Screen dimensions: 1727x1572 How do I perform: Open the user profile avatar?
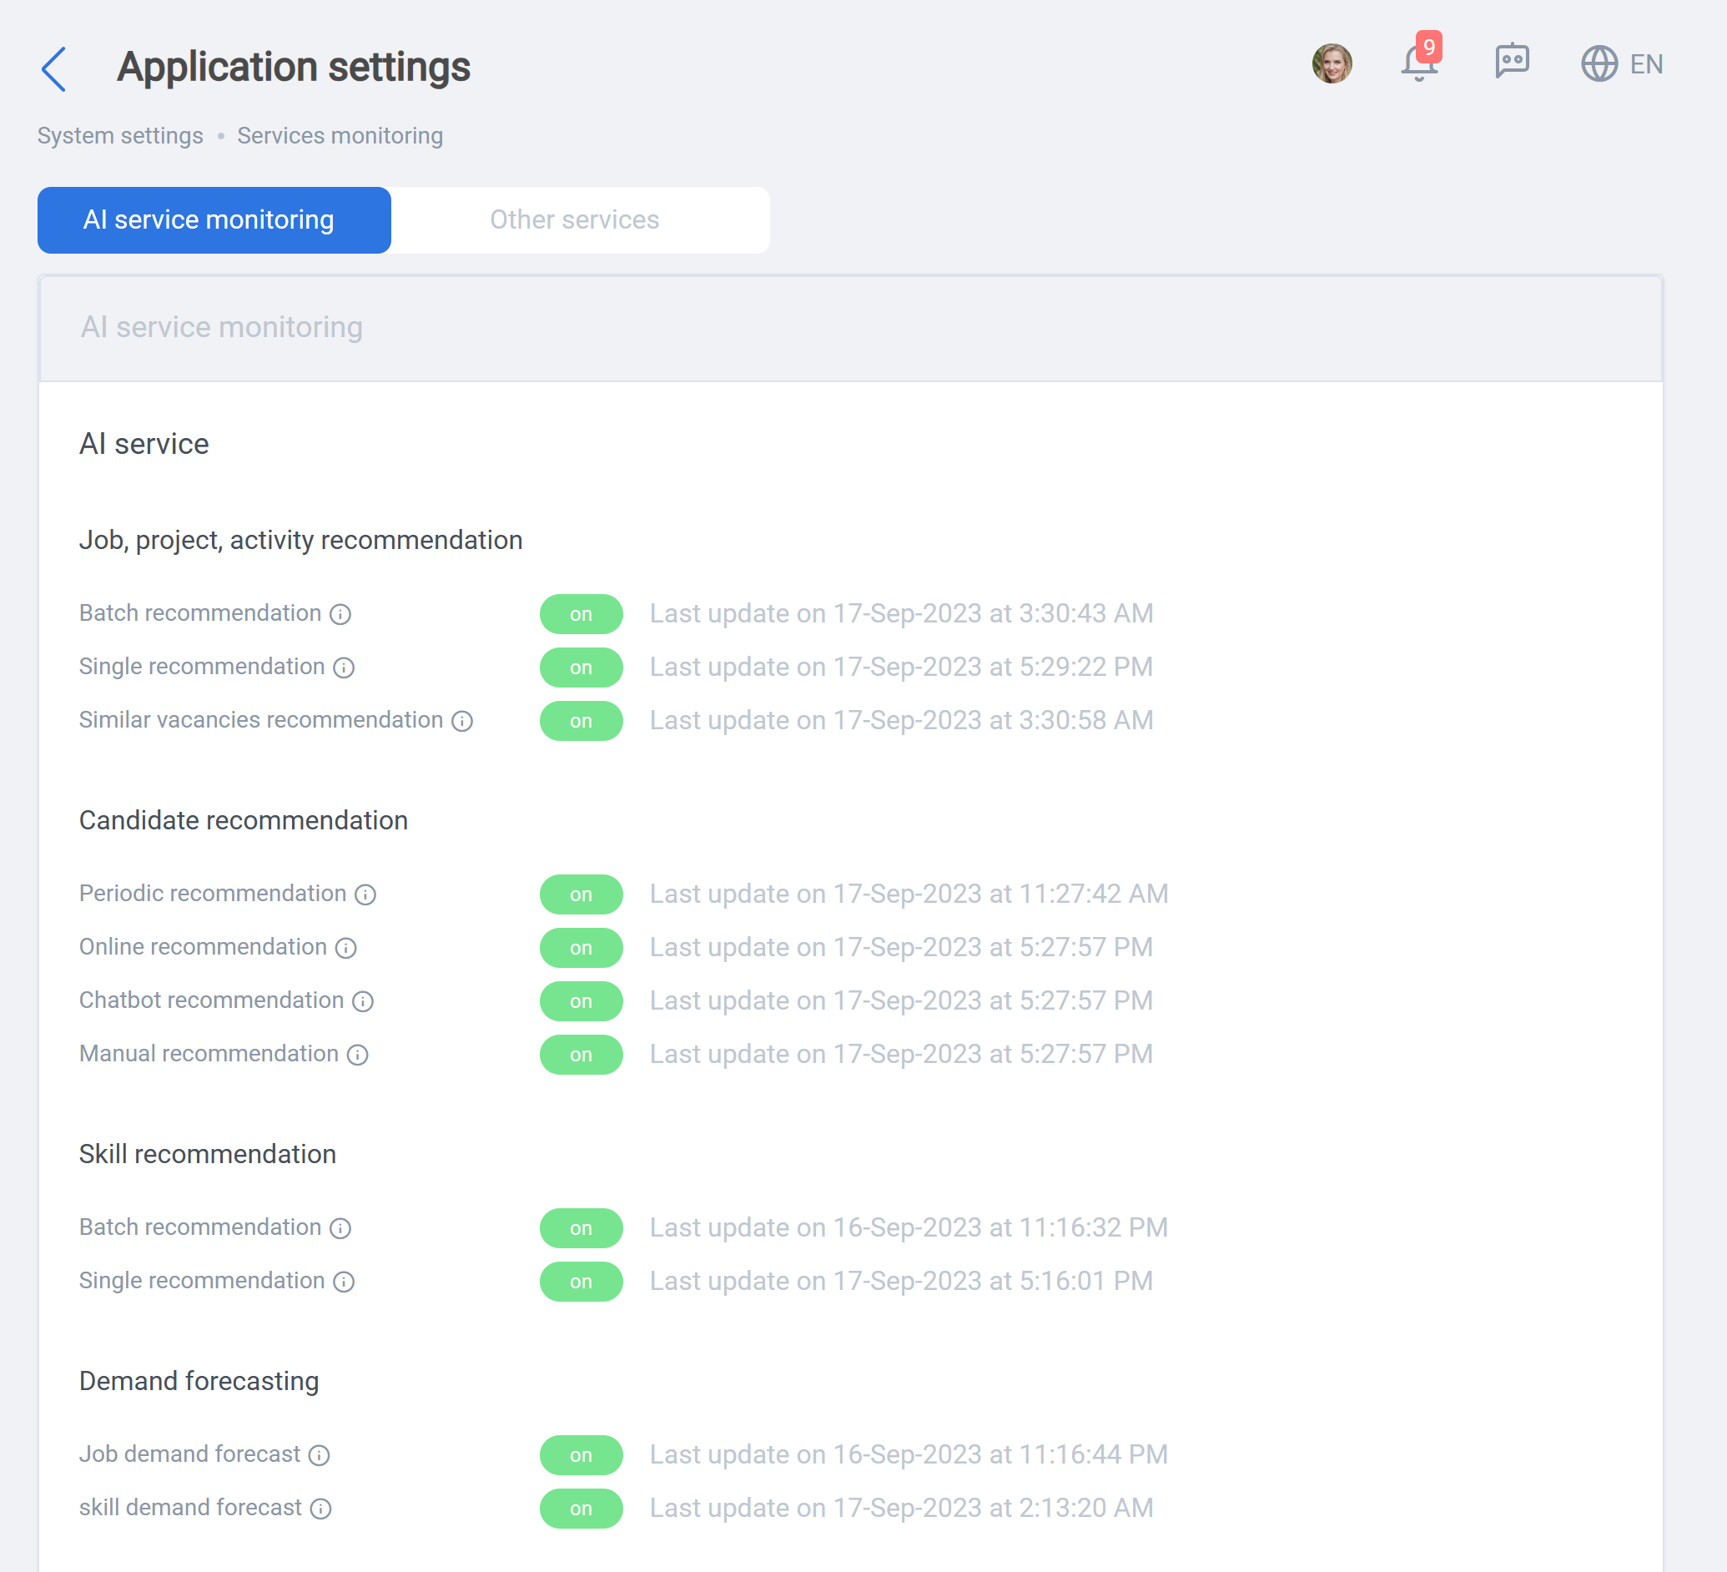coord(1332,63)
